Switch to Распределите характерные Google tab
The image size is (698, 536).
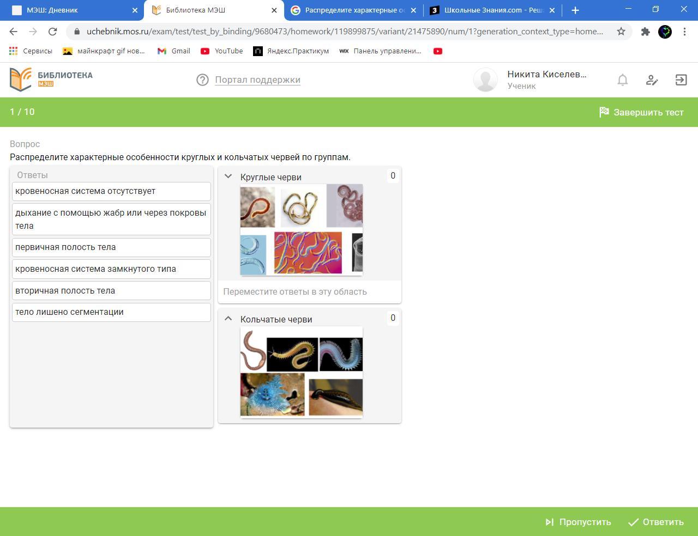point(353,10)
